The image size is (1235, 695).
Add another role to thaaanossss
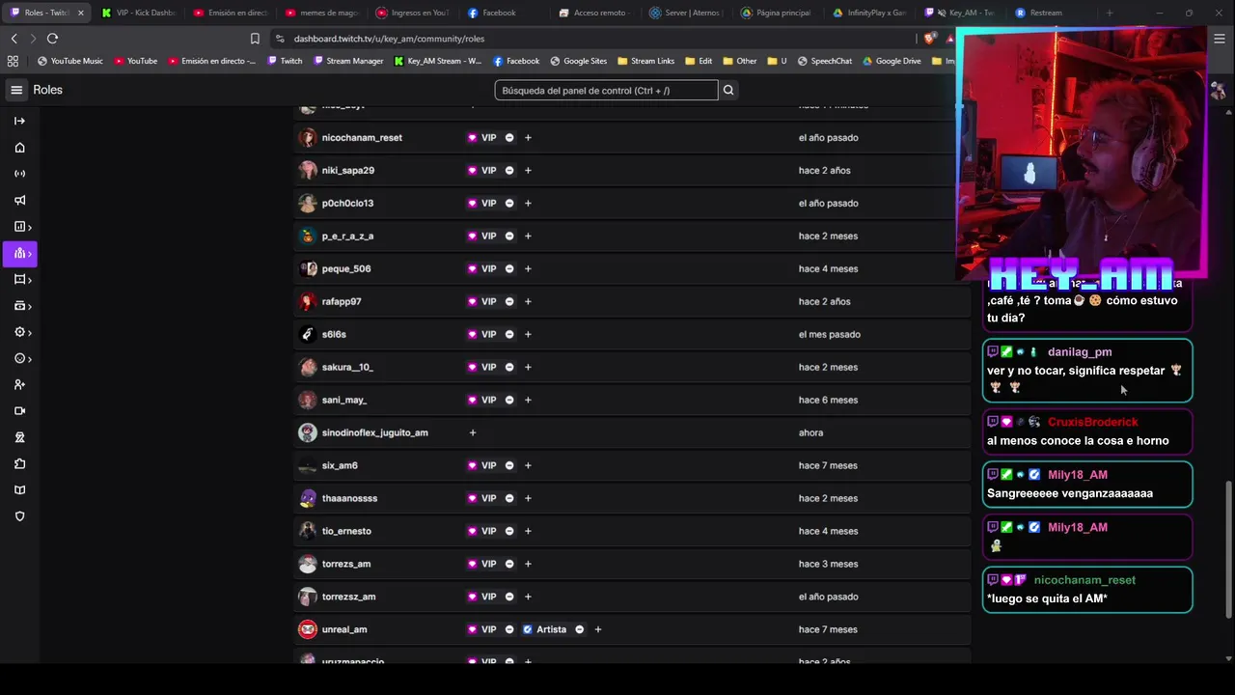point(528,499)
